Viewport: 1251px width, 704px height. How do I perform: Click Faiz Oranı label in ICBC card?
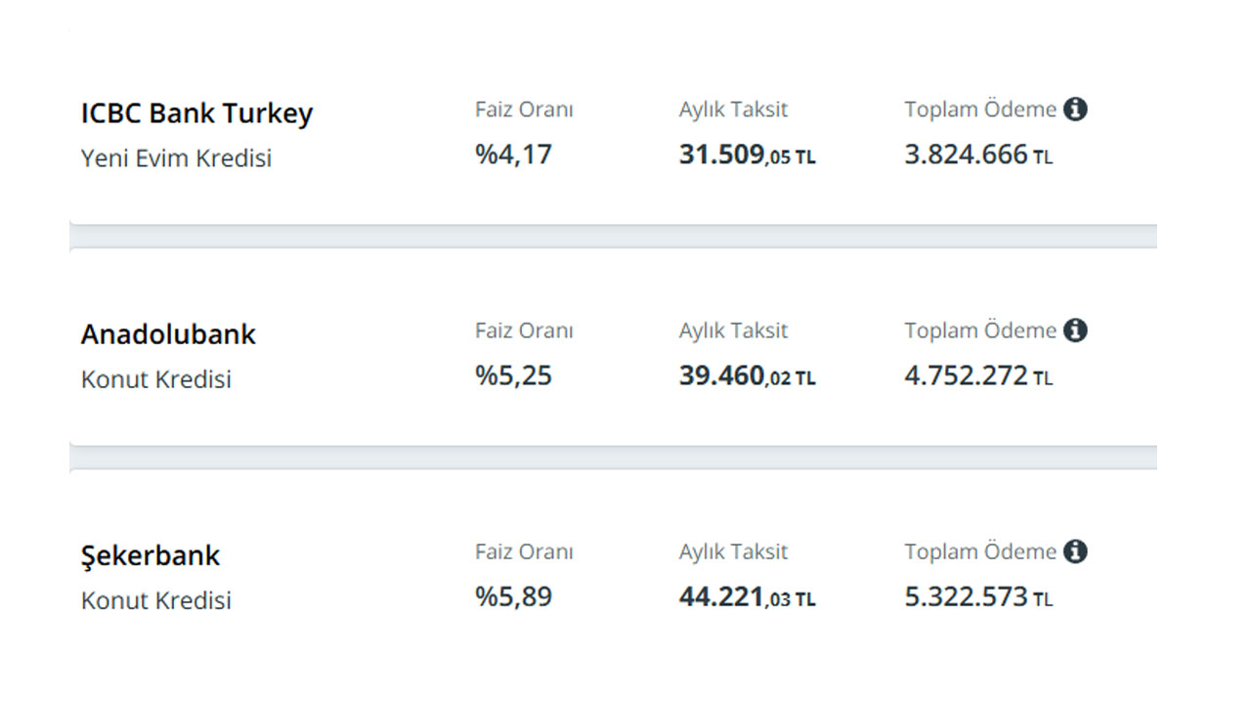tap(524, 110)
